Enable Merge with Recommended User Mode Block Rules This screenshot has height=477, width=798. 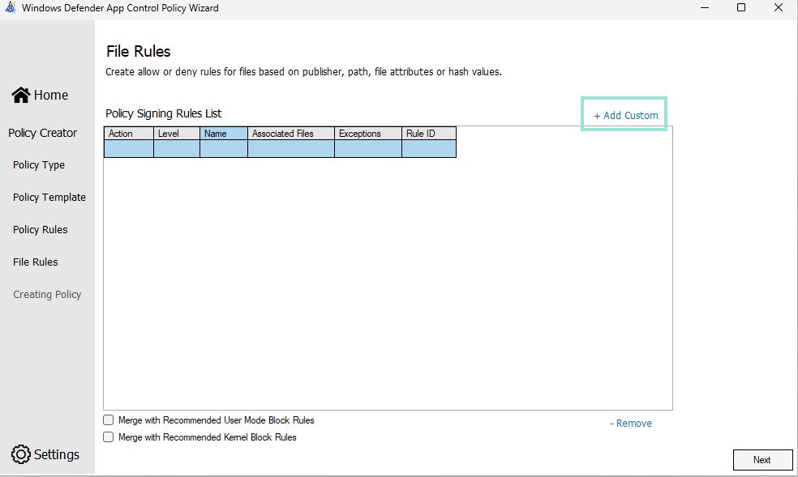[x=109, y=420]
